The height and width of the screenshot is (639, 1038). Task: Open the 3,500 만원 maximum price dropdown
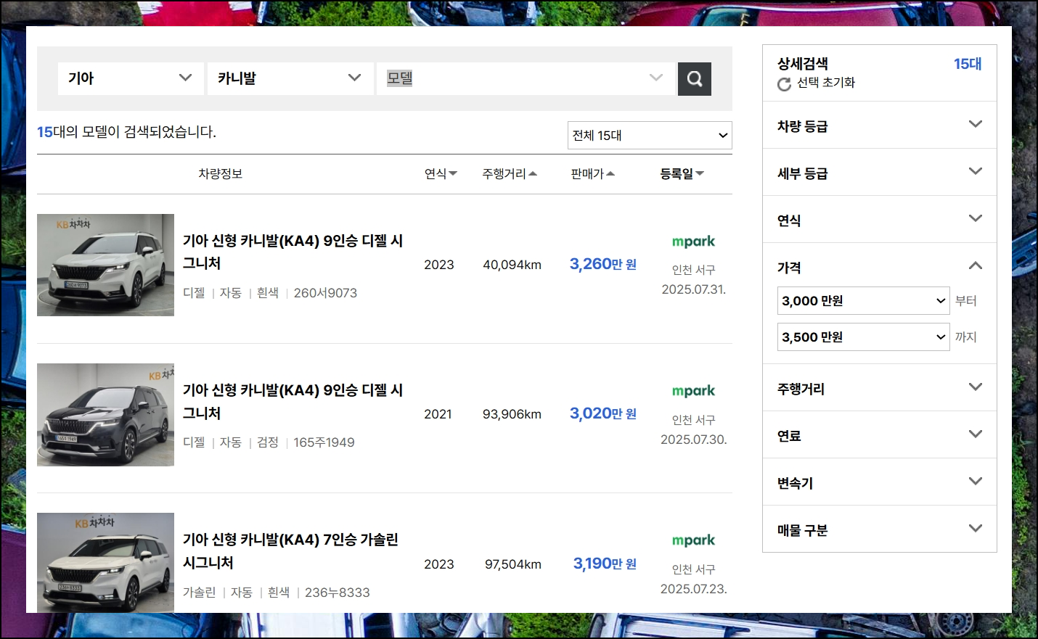pyautogui.click(x=863, y=337)
